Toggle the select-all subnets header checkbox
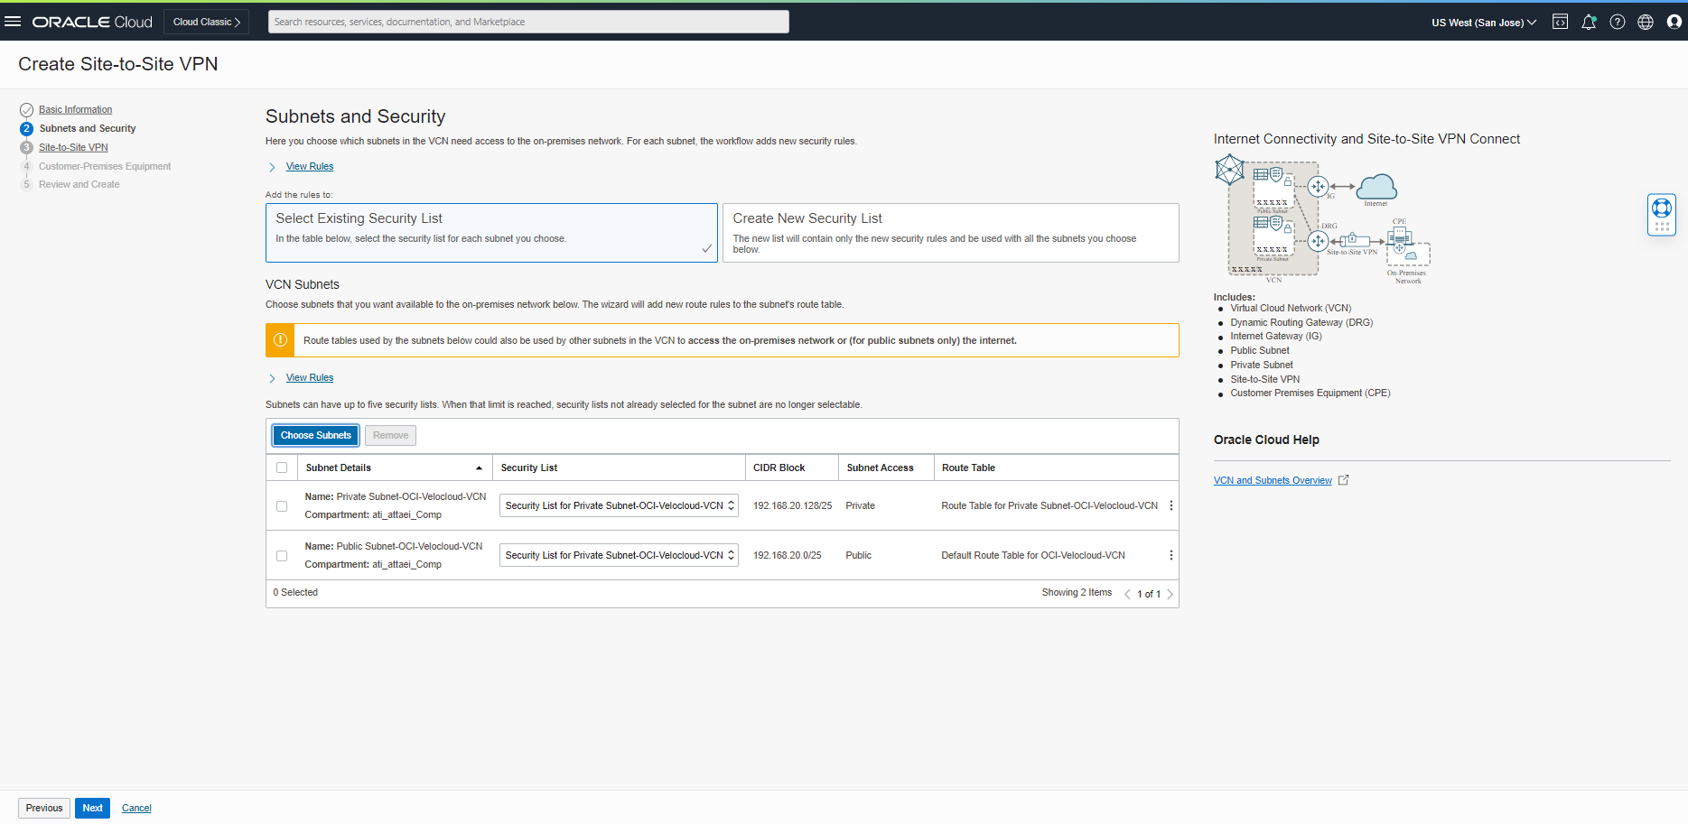1688x824 pixels. [282, 468]
